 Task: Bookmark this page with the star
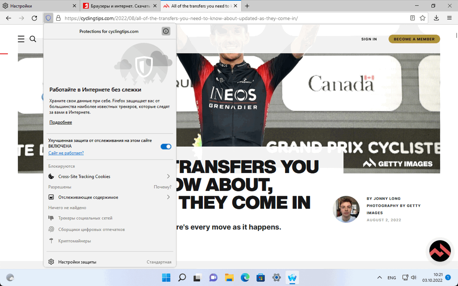(423, 18)
